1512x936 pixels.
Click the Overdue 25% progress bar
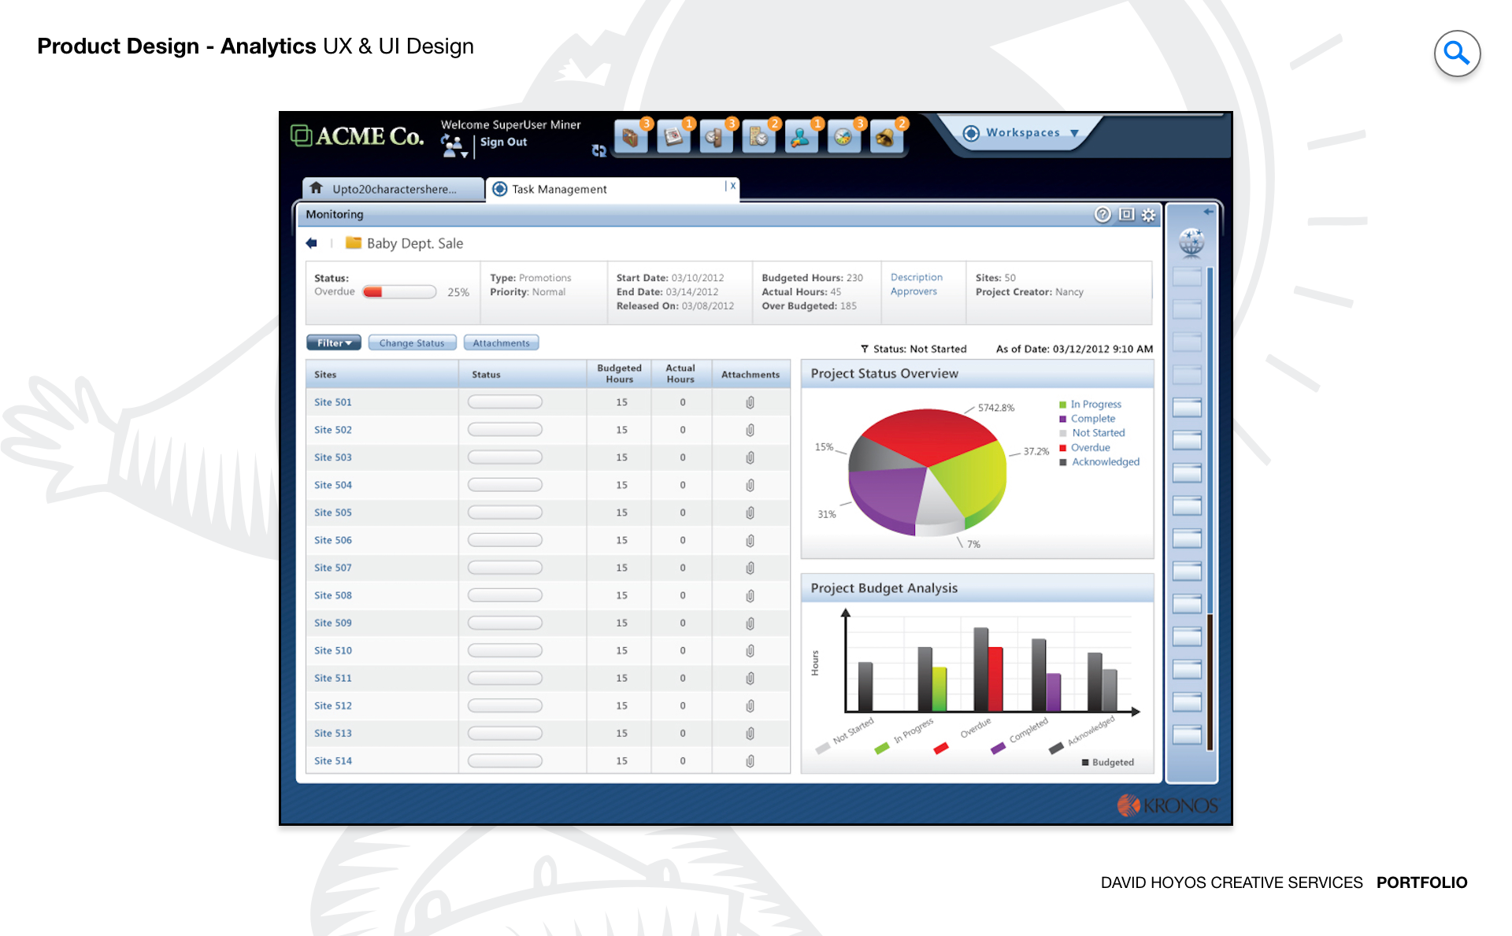point(399,292)
